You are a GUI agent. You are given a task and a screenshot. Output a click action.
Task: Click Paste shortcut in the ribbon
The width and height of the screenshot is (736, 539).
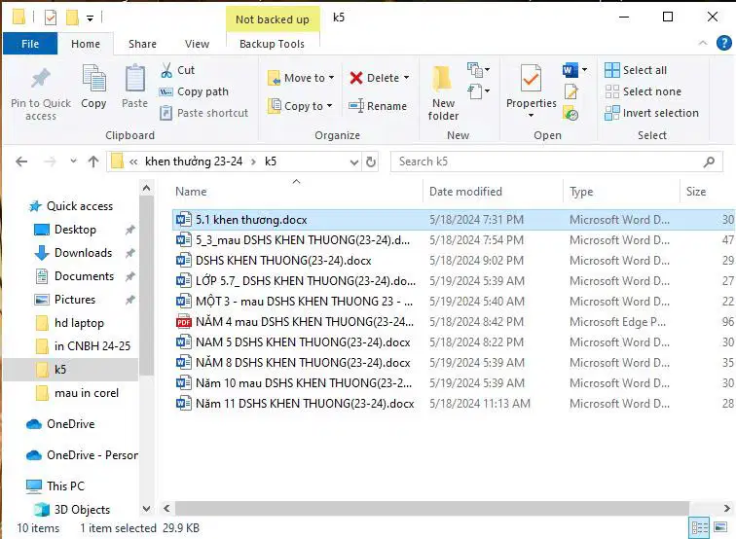203,113
